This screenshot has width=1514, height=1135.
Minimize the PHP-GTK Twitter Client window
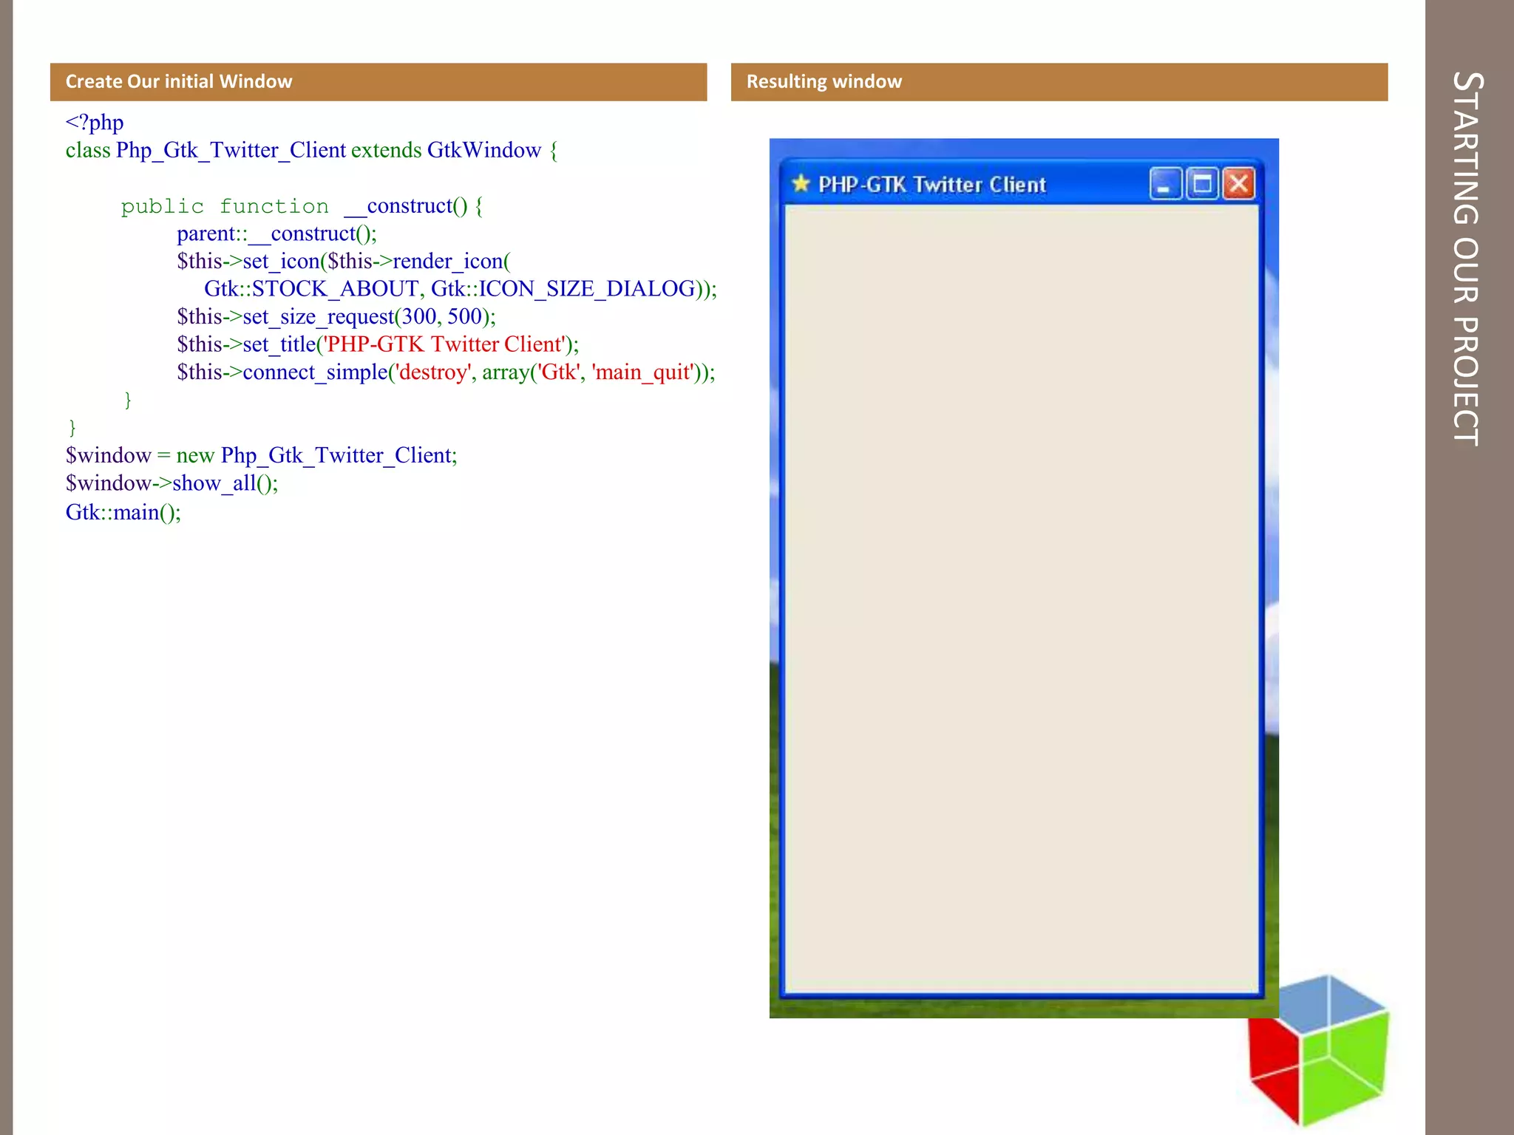pos(1165,184)
